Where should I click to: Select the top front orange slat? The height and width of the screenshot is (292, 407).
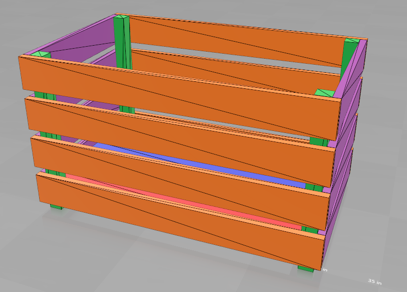point(179,98)
